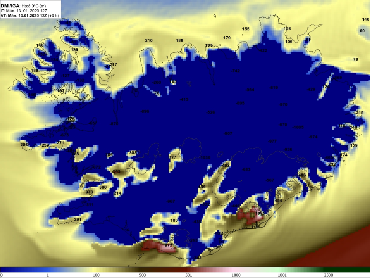370x278 pixels.
Task: Select the -683 value label
Action: (x=246, y=169)
